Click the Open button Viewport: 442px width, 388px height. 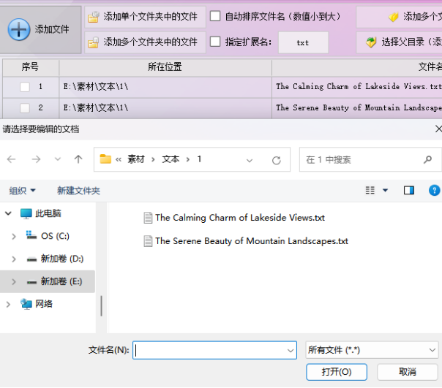coord(337,372)
